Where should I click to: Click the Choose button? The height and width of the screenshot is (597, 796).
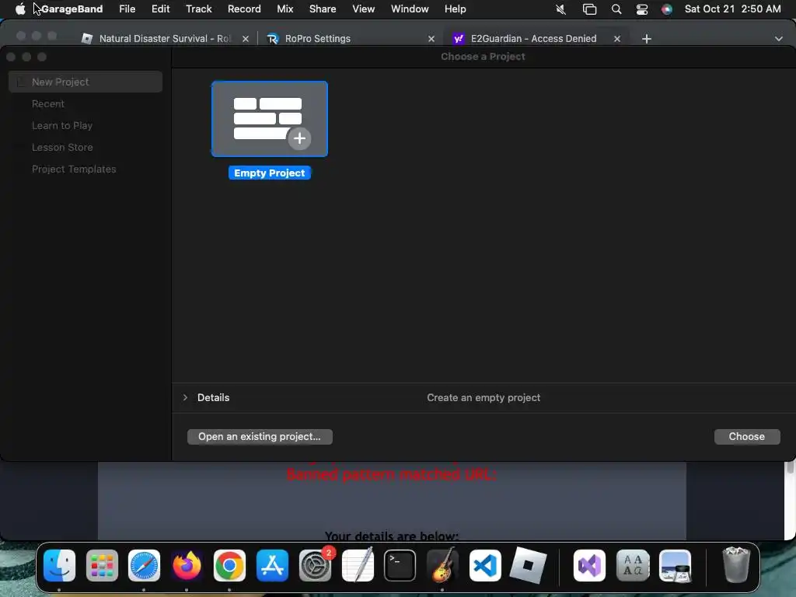click(x=747, y=437)
